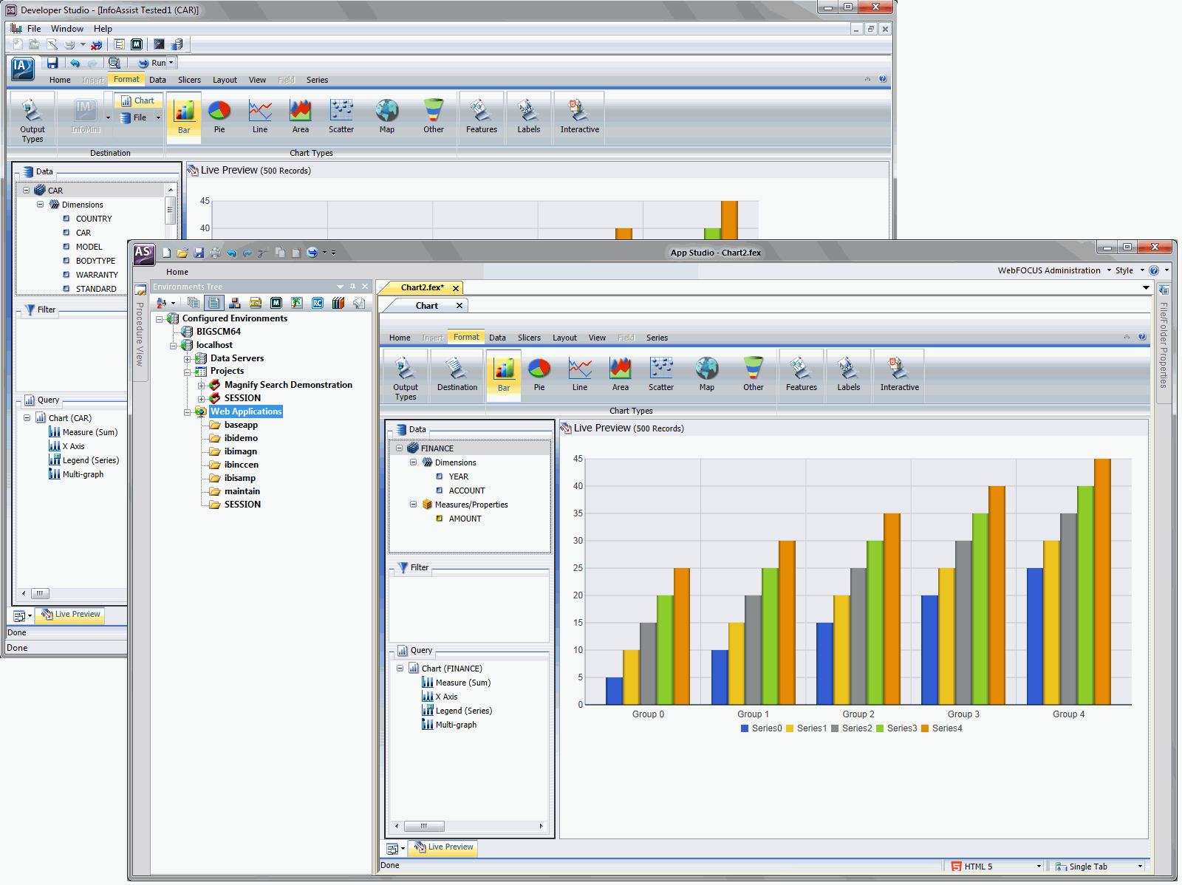1182x885 pixels.
Task: Switch to Slicers tab in App Studio ribbon
Action: point(529,338)
